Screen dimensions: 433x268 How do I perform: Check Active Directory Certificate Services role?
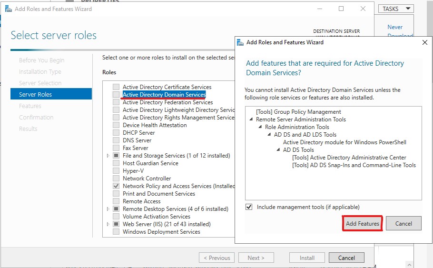116,87
